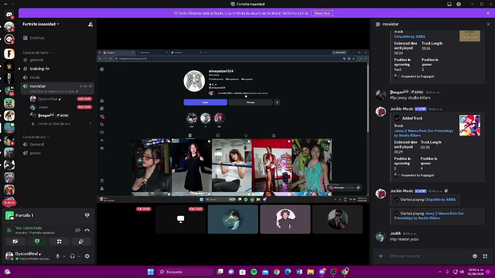Join the porno voice channel
This screenshot has height=278, width=495.
point(58,153)
